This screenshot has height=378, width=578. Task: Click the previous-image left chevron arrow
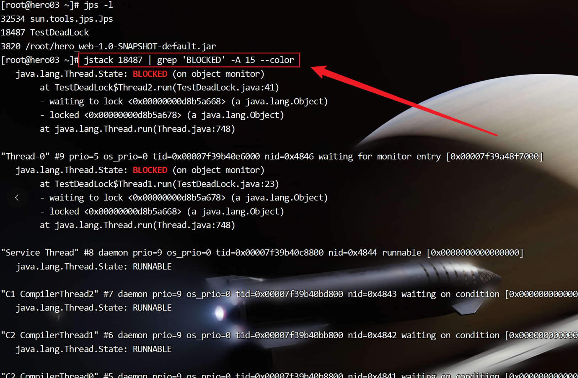pyautogui.click(x=17, y=198)
